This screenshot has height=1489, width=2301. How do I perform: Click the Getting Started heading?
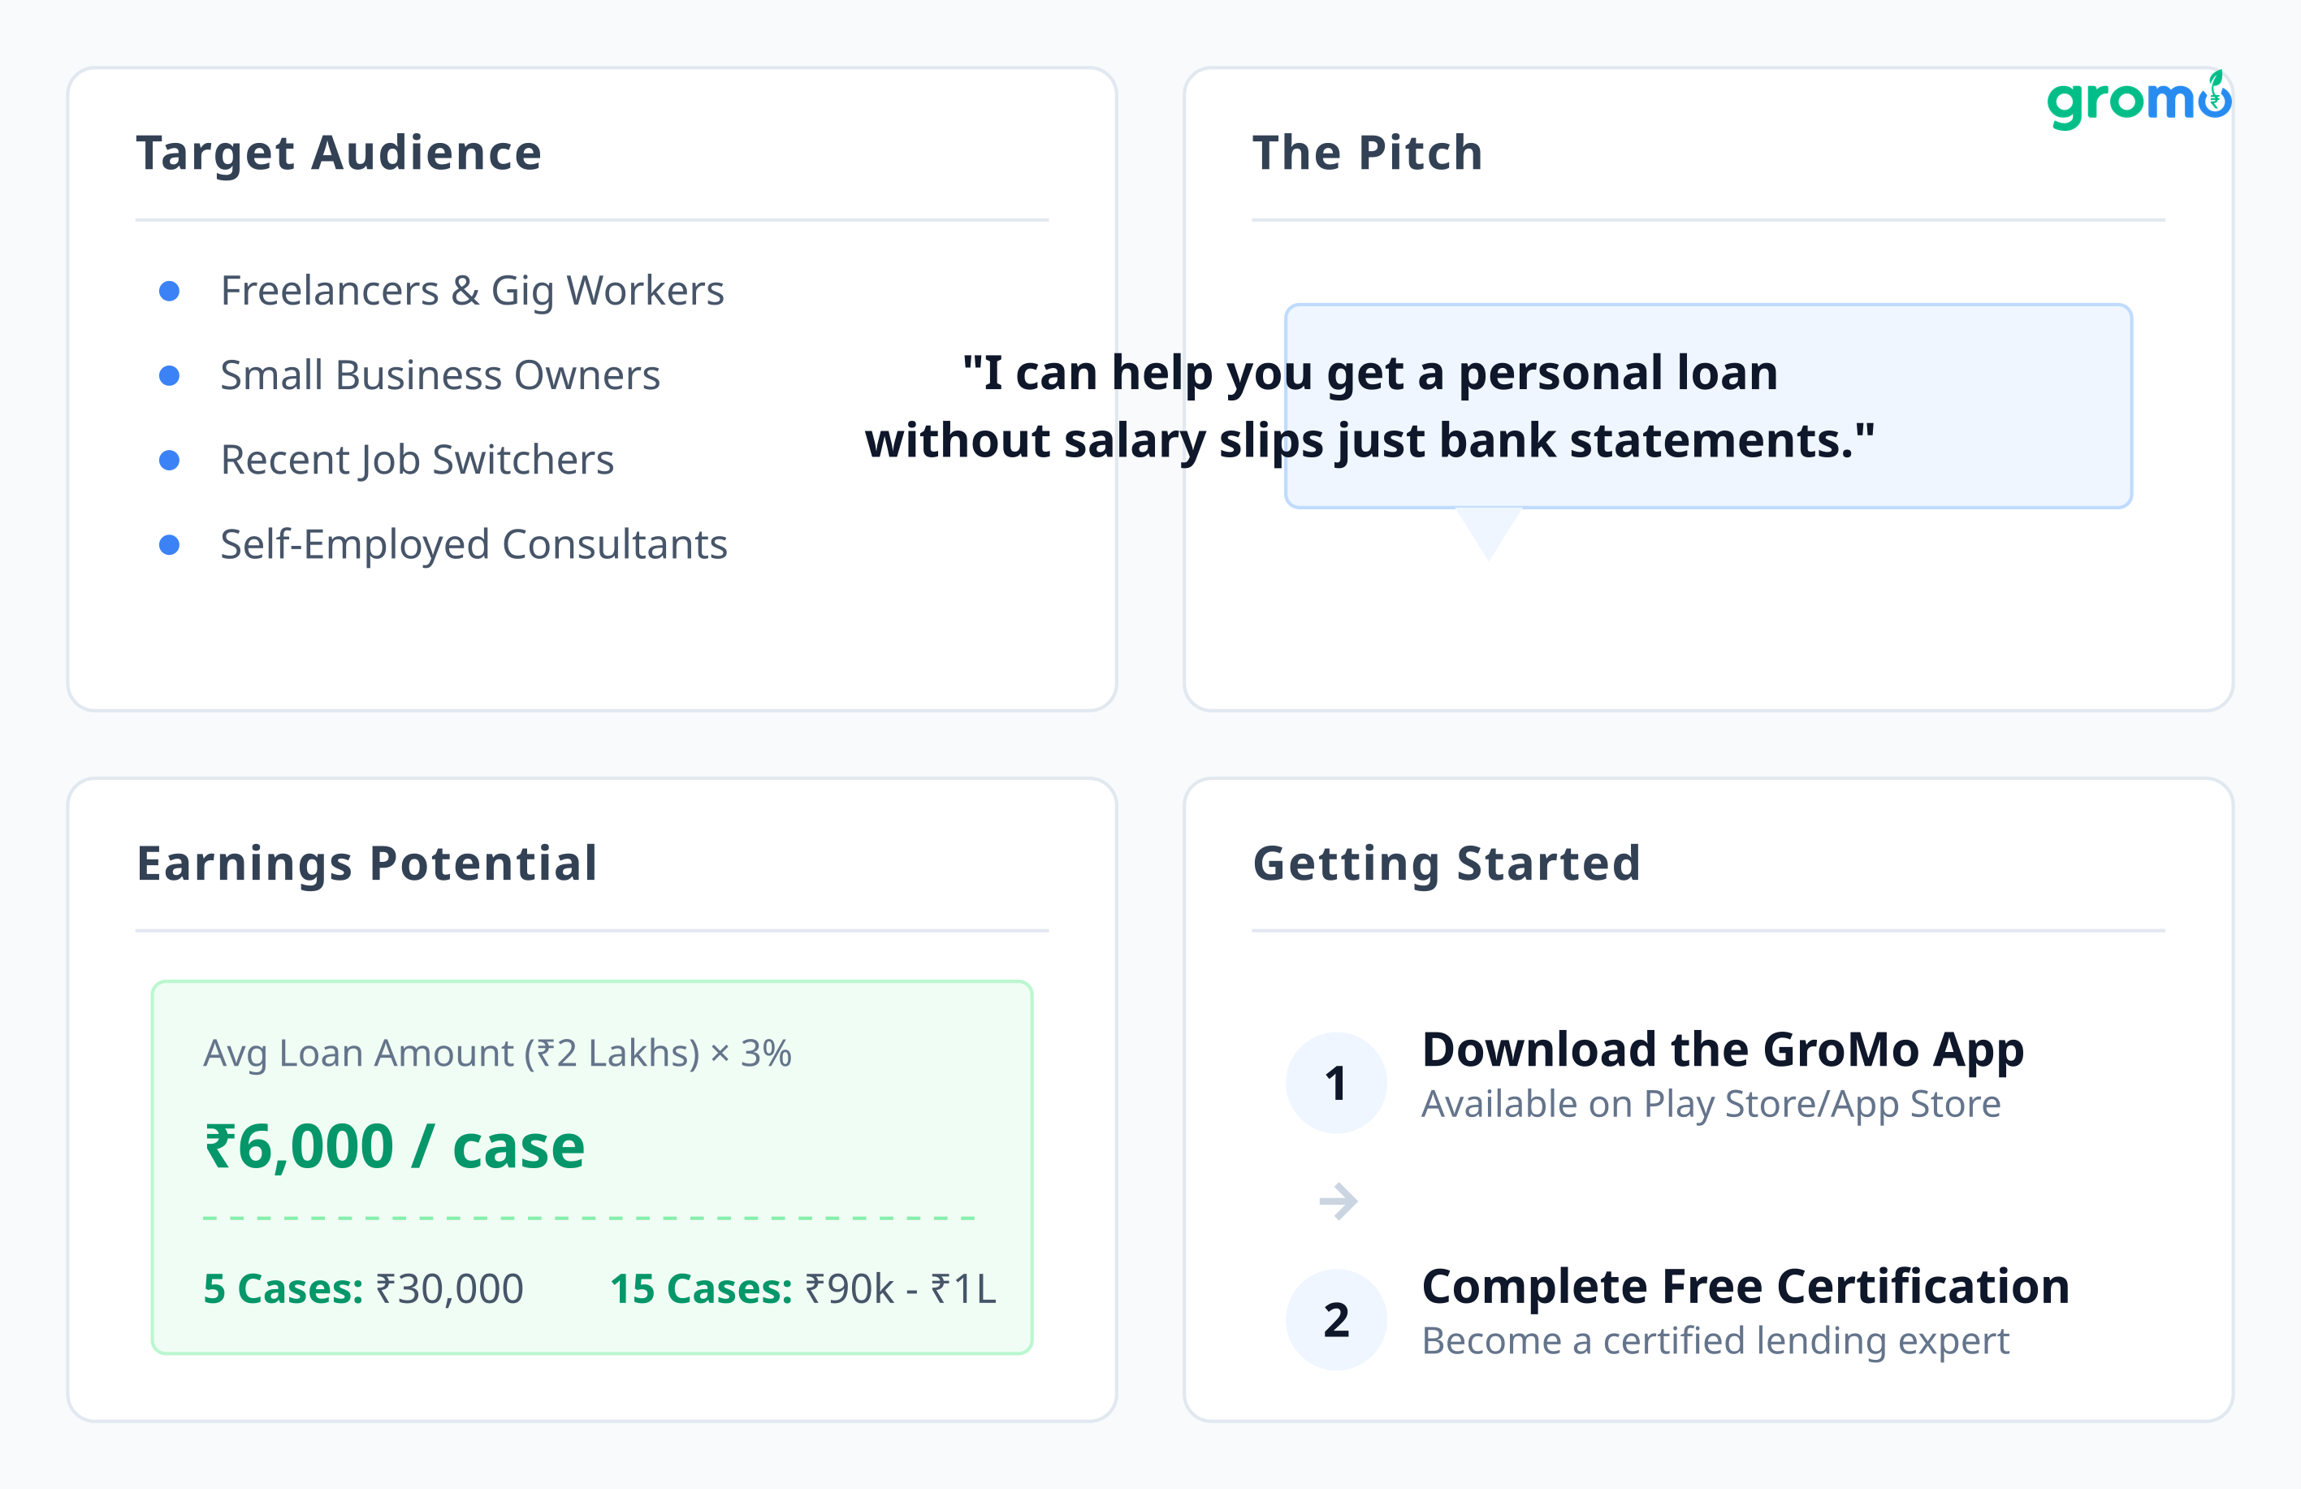click(x=1447, y=864)
